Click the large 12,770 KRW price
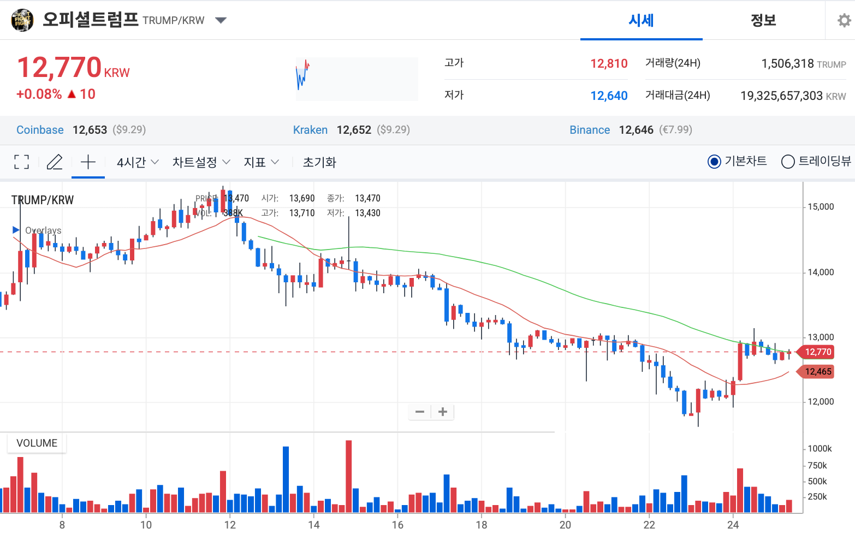 (73, 68)
